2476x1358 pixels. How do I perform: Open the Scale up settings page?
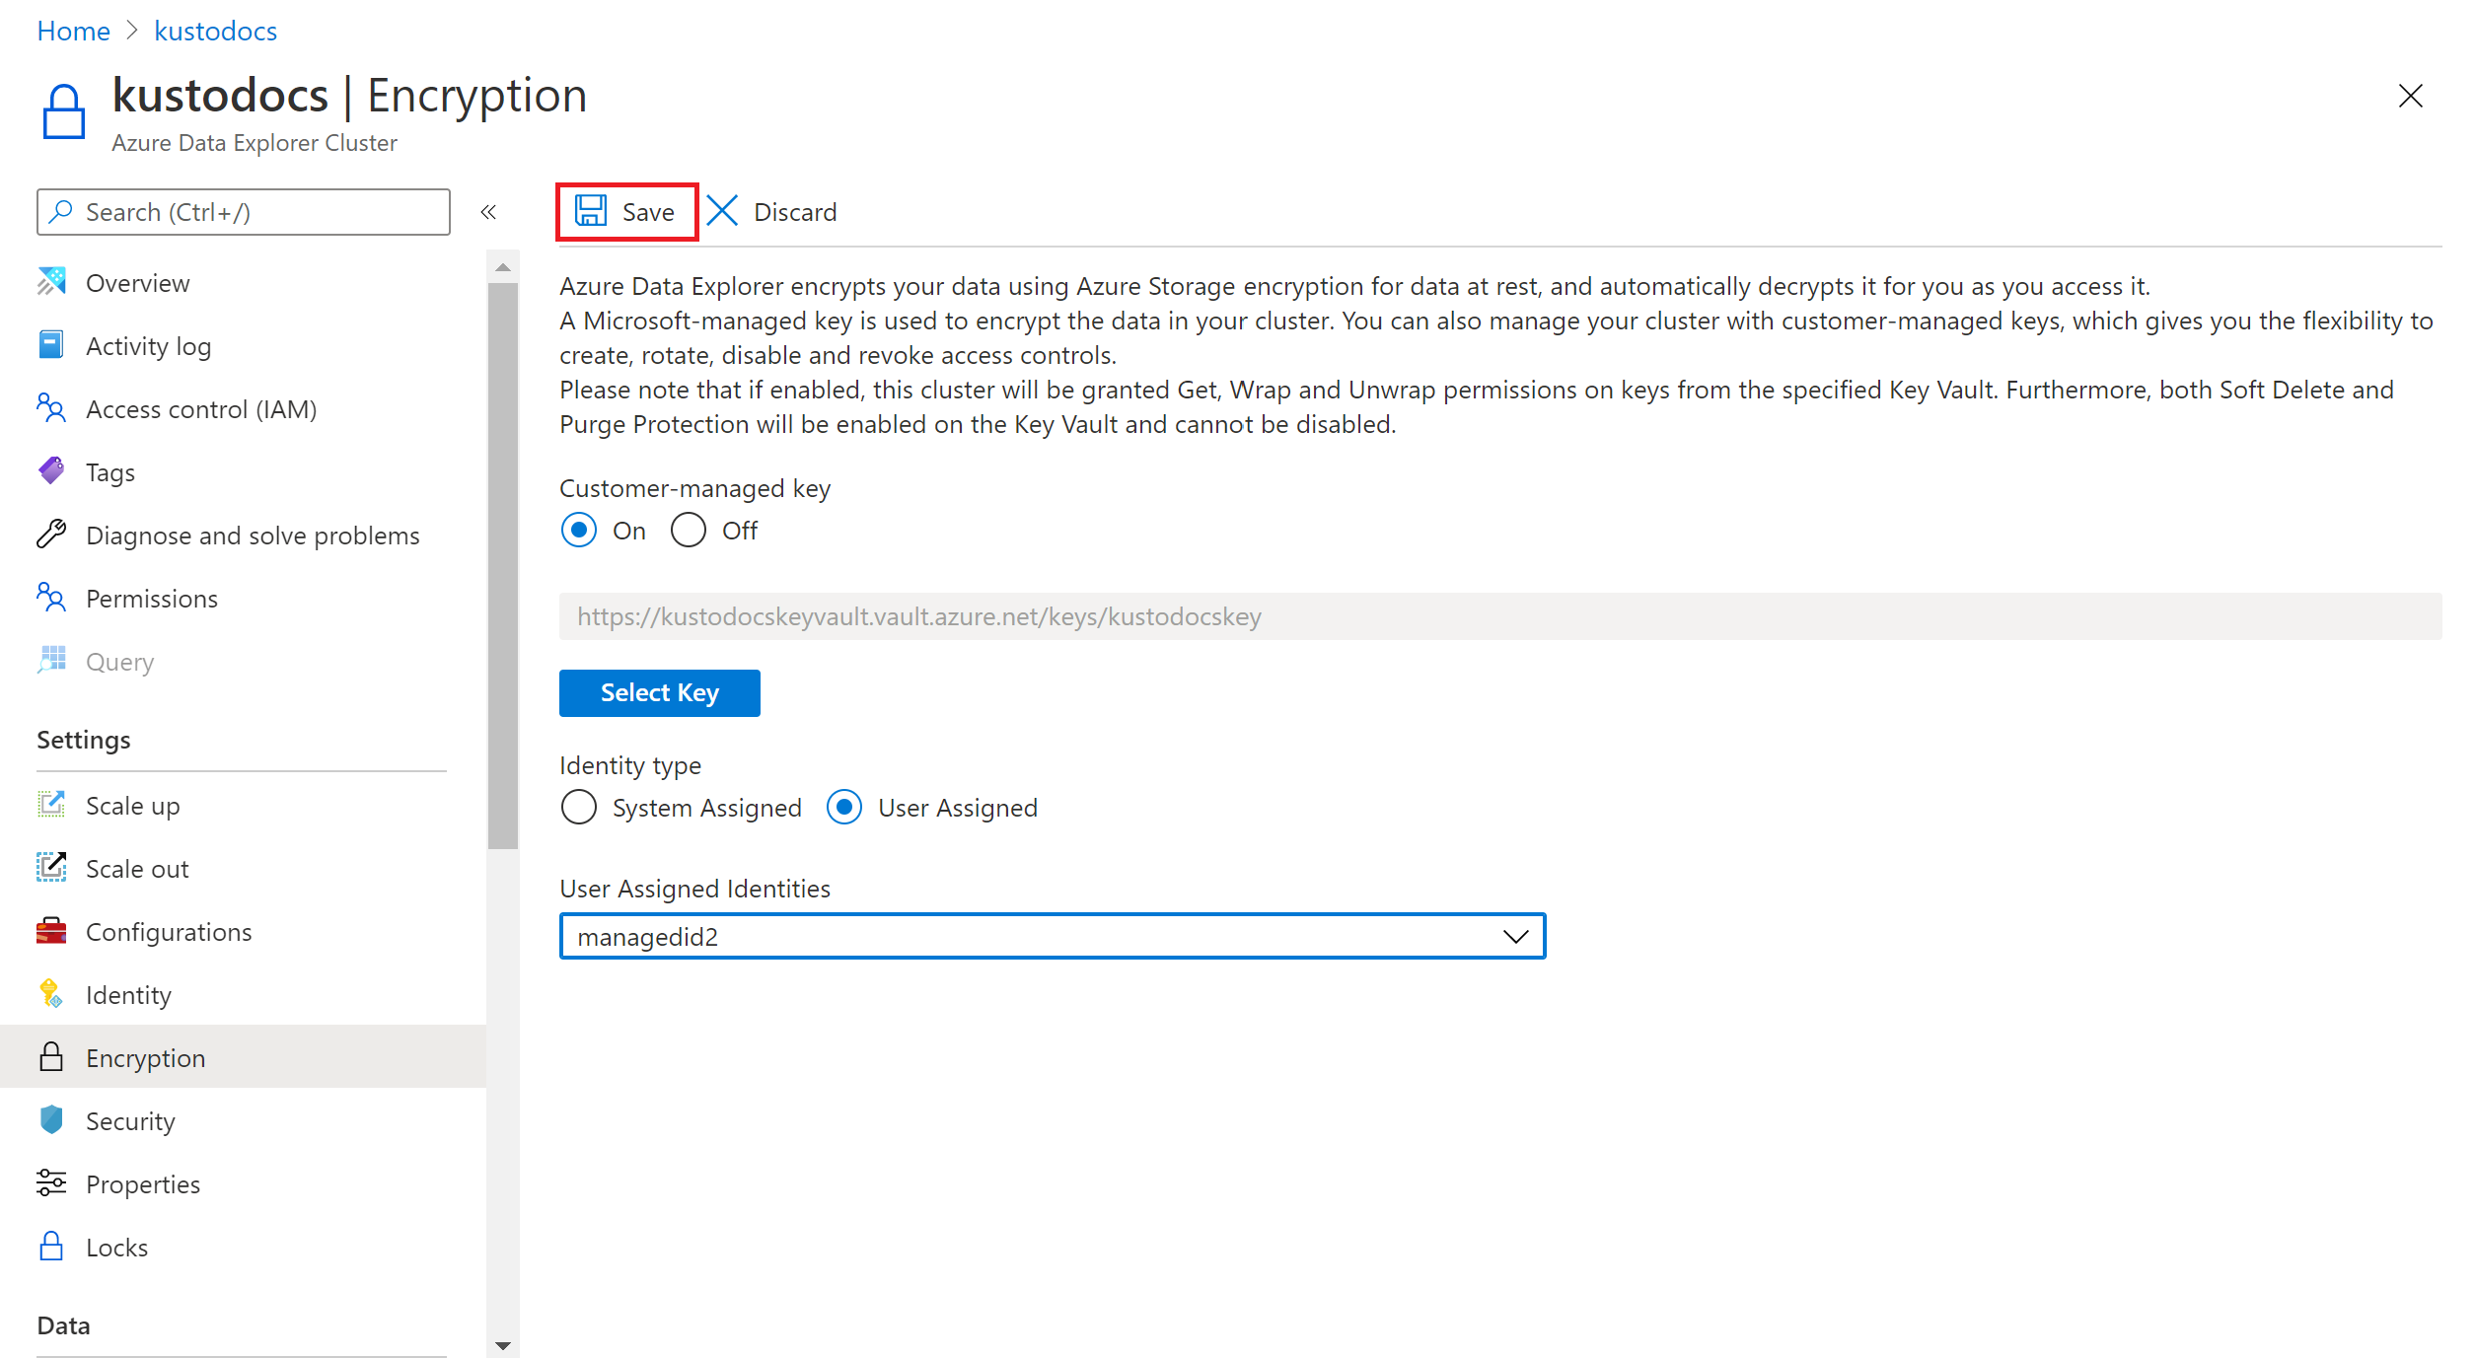pos(134,805)
